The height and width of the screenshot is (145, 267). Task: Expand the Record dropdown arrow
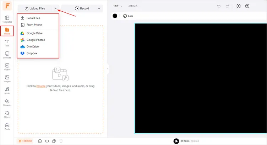click(99, 9)
